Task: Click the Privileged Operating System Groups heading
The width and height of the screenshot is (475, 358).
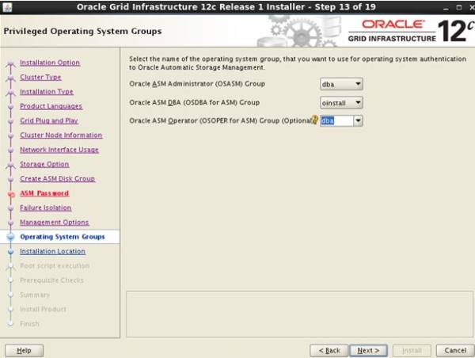Action: (82, 31)
